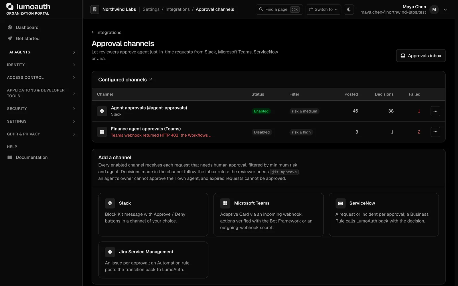Open the more menu for Agent approvals row
The image size is (458, 286).
click(435, 111)
